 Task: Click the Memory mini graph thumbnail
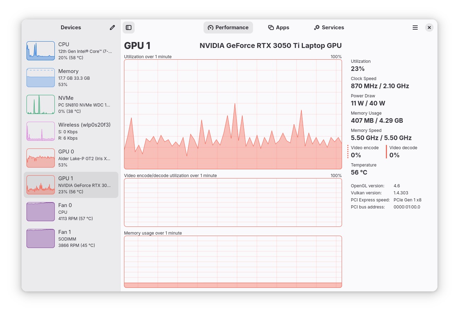[41, 78]
